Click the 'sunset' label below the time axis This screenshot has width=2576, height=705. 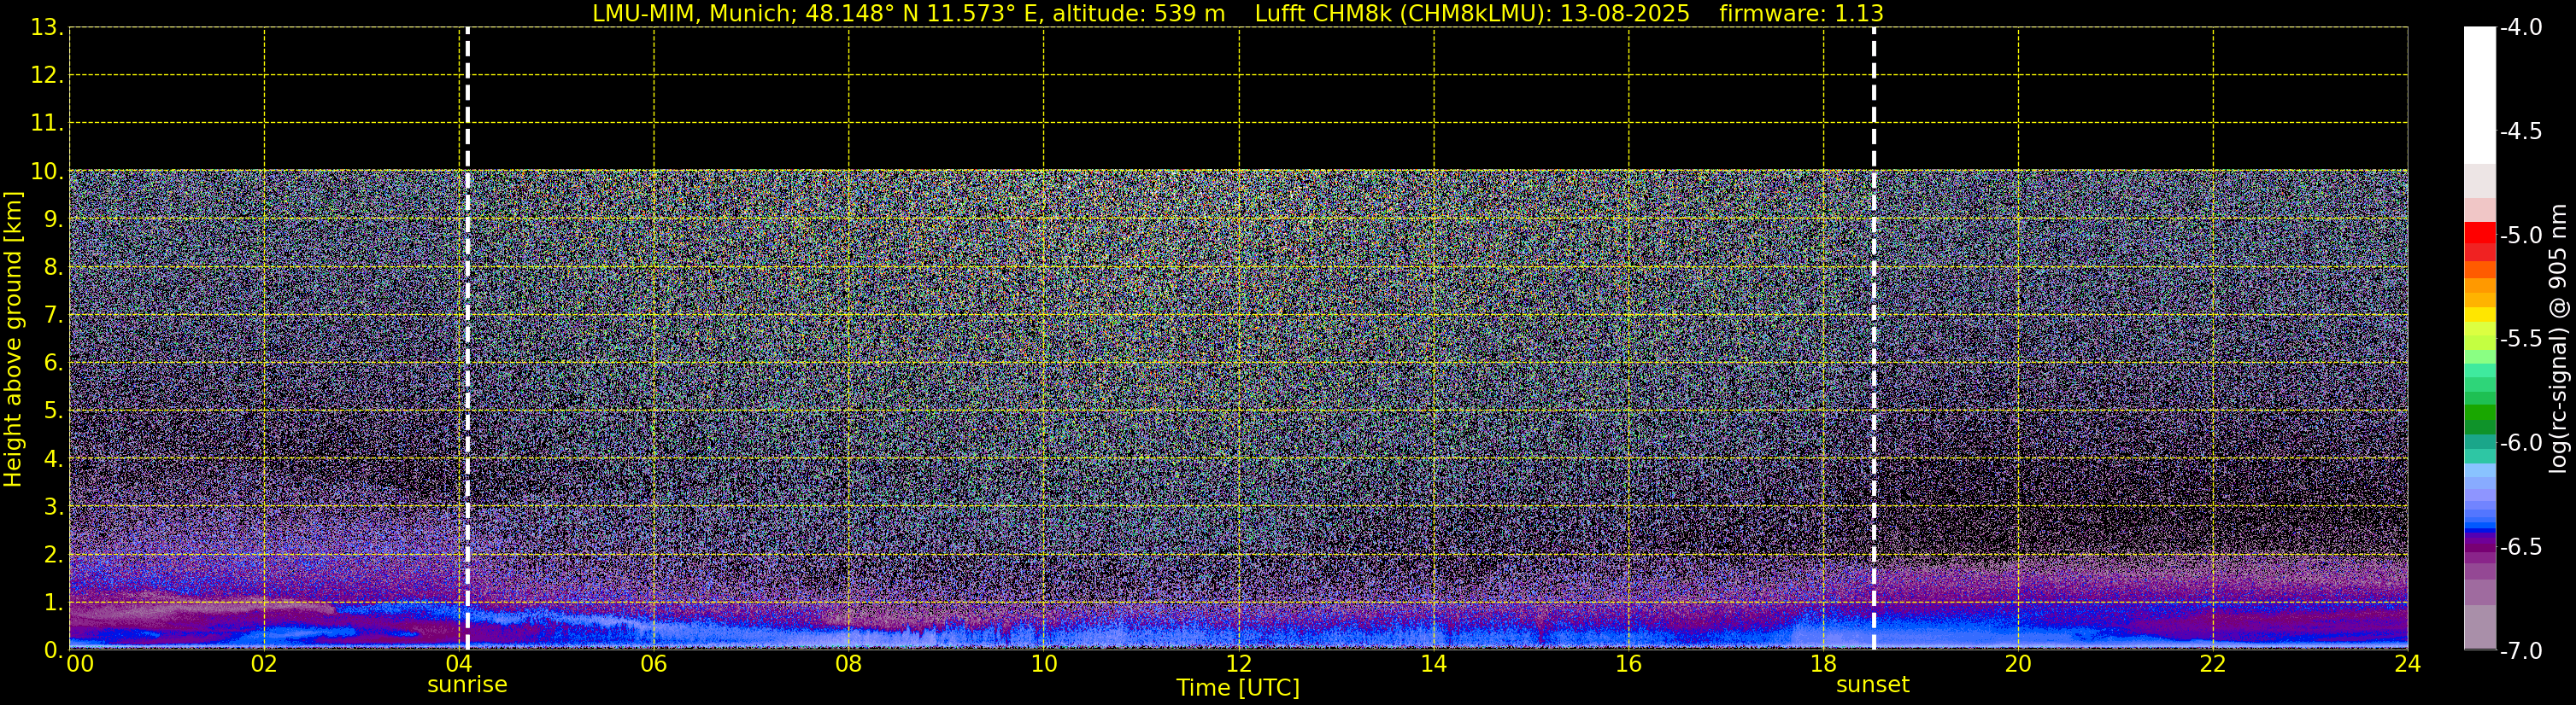(x=1872, y=685)
